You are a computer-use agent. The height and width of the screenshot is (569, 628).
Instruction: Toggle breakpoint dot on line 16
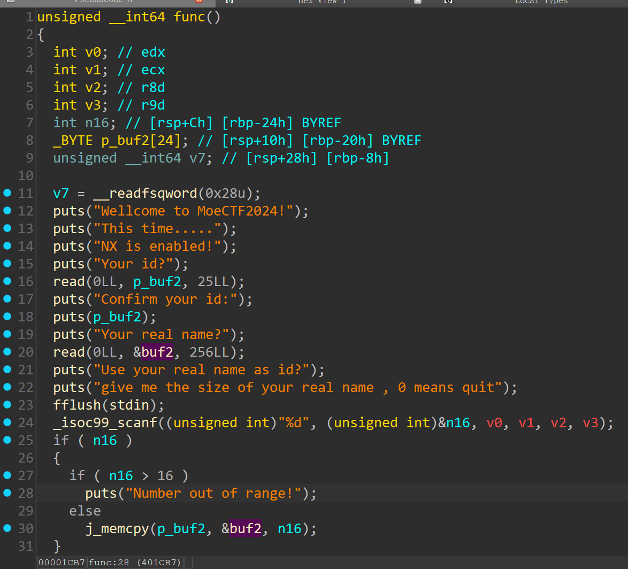tap(7, 281)
